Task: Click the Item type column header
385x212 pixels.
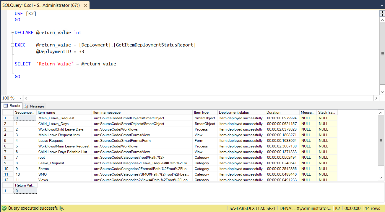Action: (x=205, y=113)
